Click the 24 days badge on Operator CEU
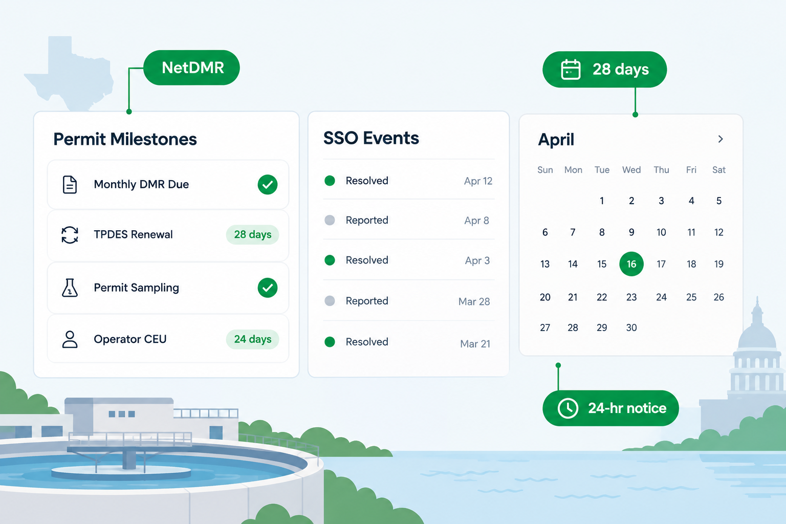 tap(253, 339)
